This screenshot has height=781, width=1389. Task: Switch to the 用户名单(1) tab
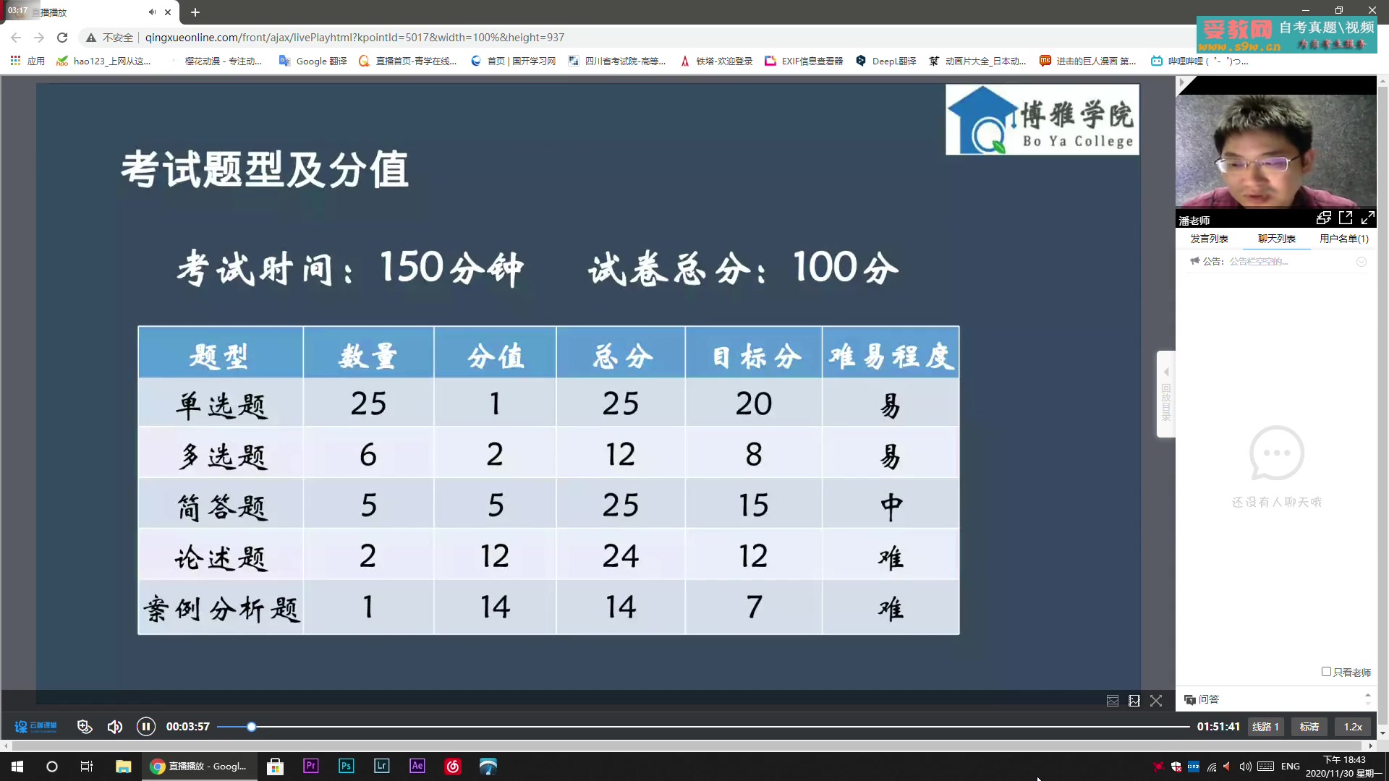[1344, 238]
